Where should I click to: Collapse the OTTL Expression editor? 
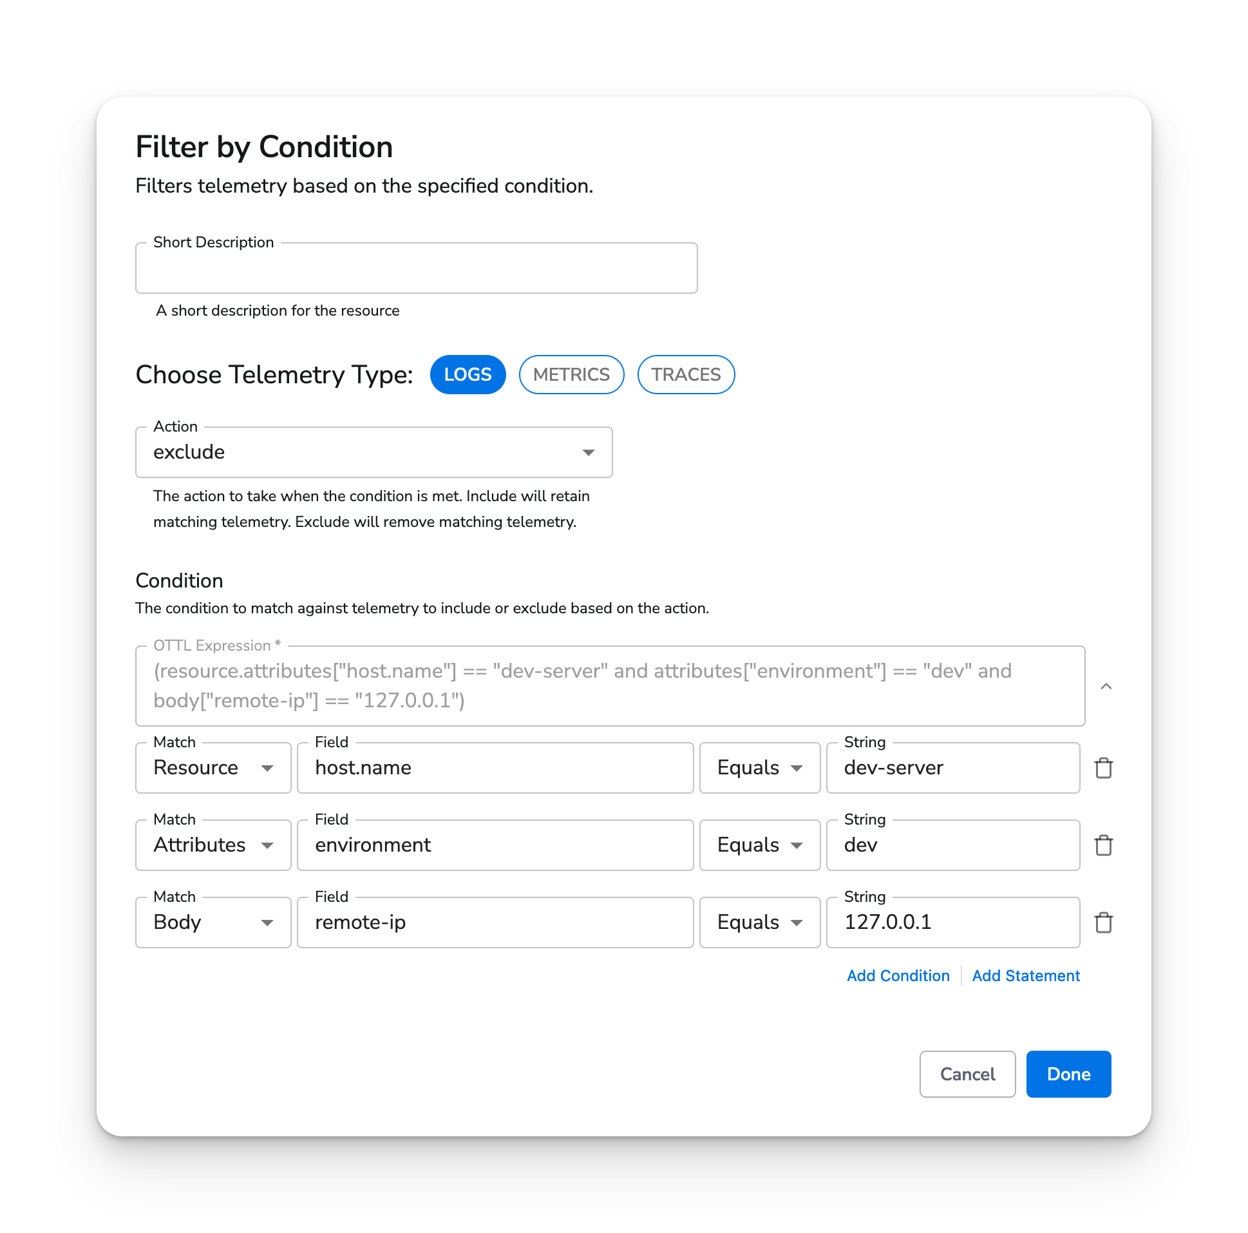click(1107, 686)
